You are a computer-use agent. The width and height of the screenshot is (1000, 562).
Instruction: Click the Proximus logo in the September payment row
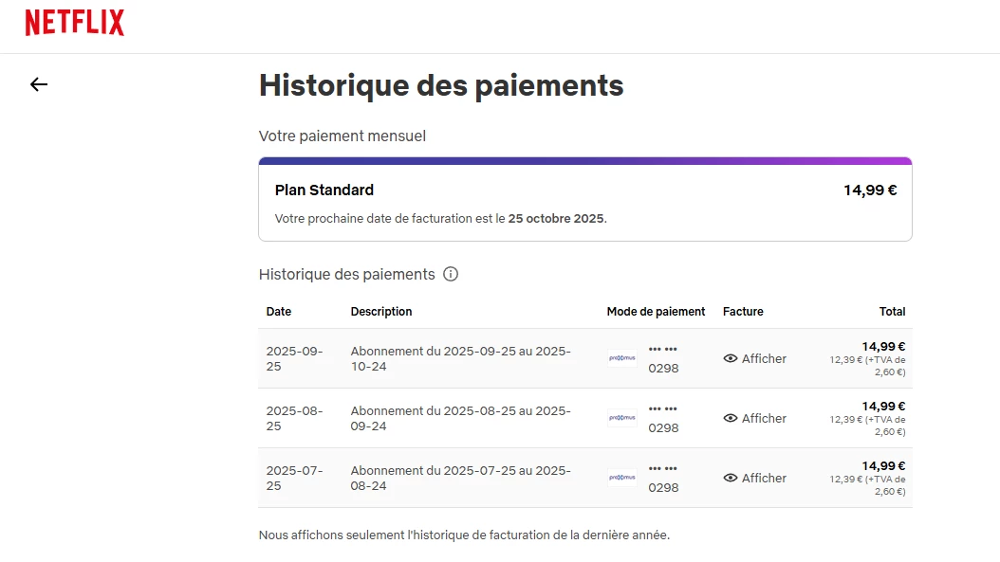click(622, 358)
